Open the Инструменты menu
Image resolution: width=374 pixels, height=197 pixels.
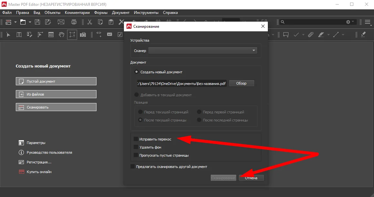[x=147, y=13]
